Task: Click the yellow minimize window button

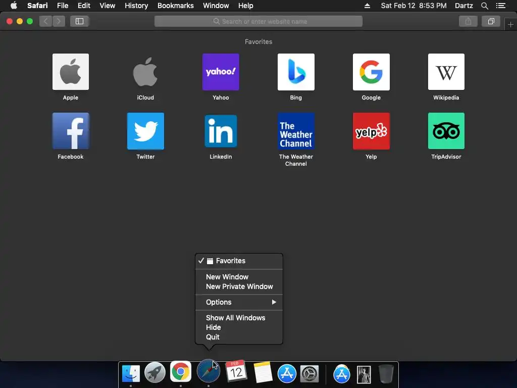Action: click(x=20, y=21)
